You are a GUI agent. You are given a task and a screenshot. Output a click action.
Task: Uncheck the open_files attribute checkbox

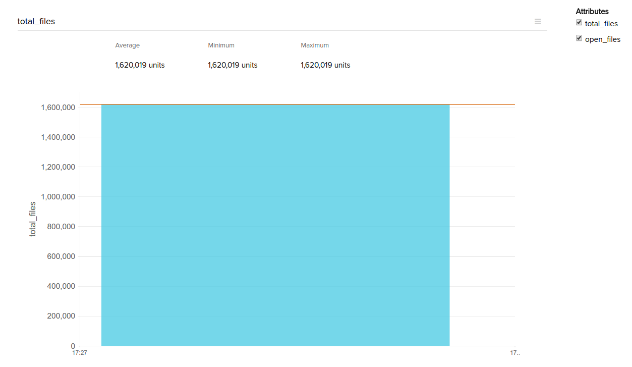579,38
